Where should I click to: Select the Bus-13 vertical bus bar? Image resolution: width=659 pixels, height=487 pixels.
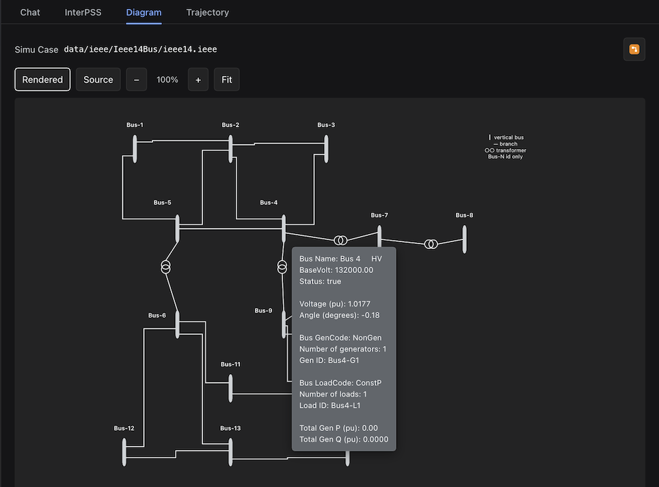(x=230, y=452)
